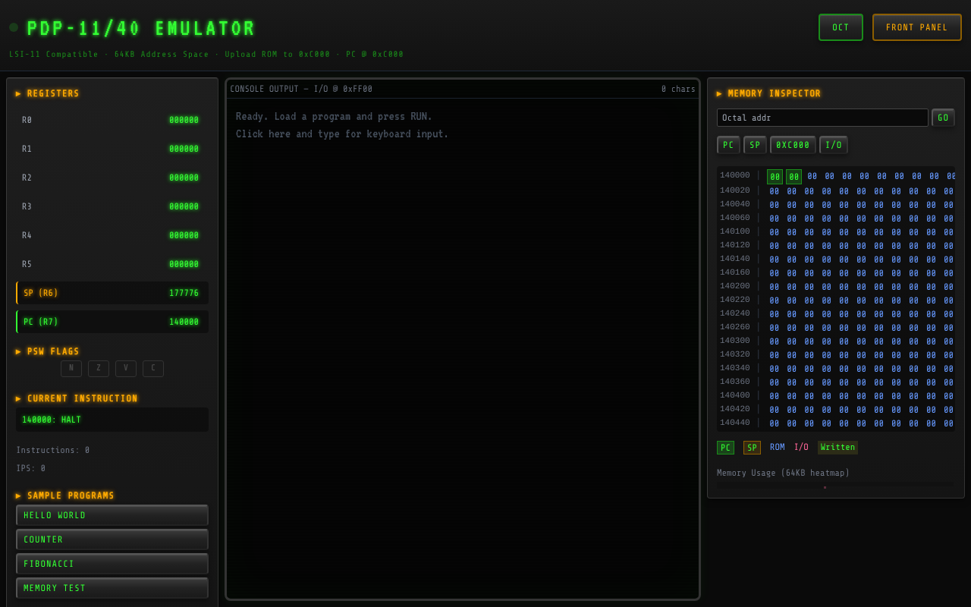This screenshot has width=971, height=607.
Task: Click the I/O legend indicator
Action: [x=802, y=448]
